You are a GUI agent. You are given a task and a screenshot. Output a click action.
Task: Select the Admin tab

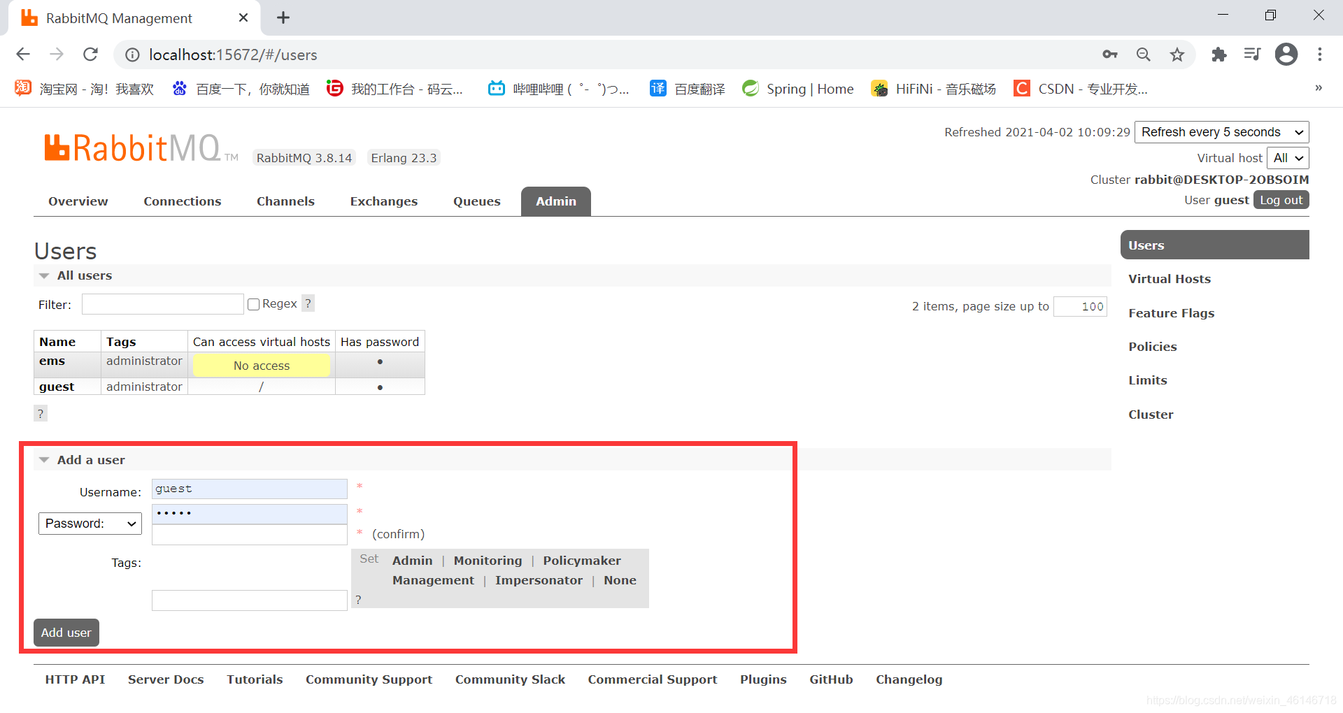556,201
